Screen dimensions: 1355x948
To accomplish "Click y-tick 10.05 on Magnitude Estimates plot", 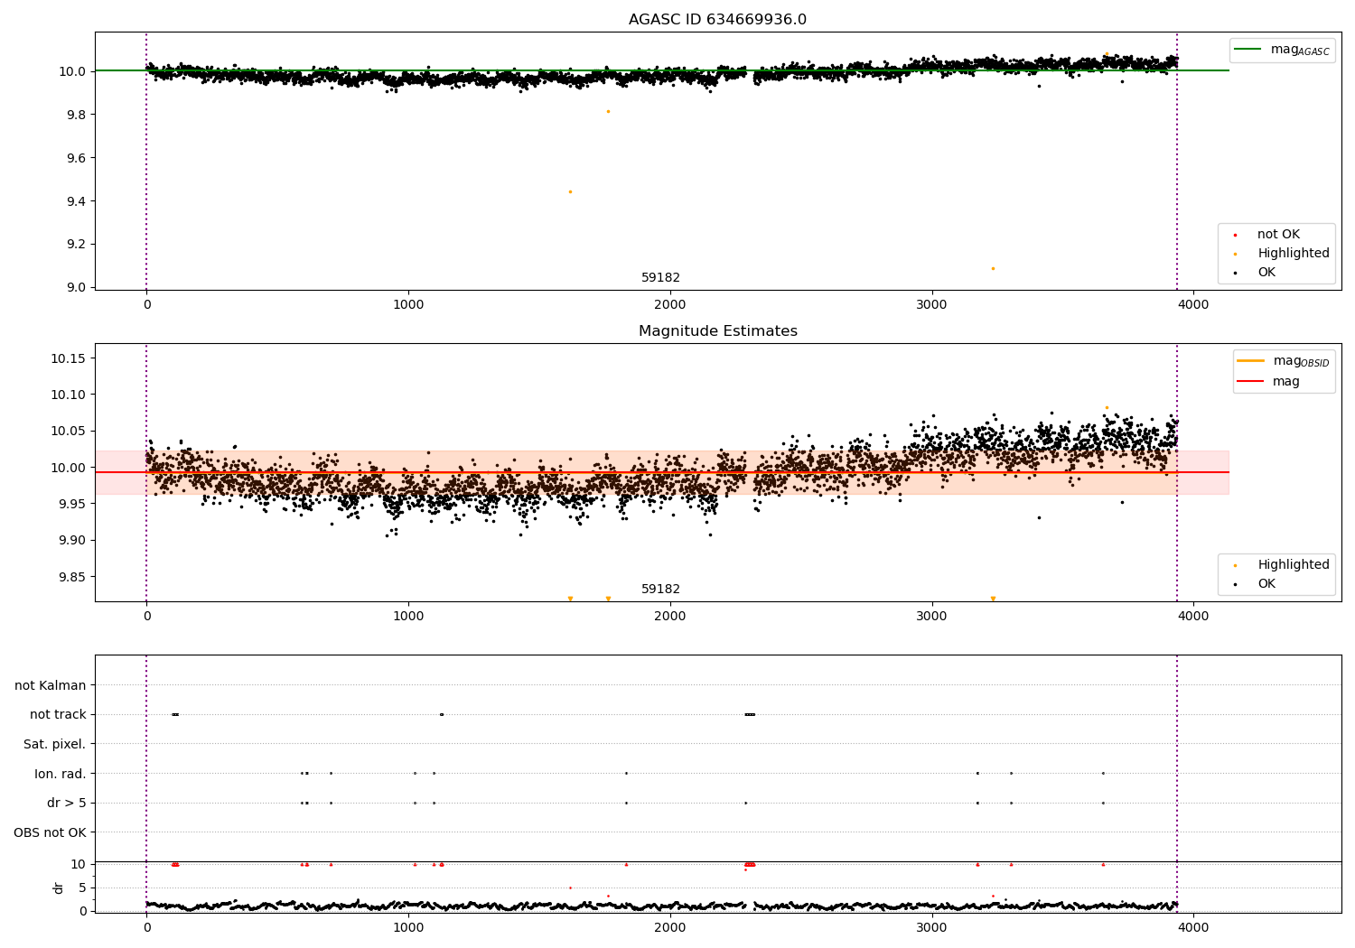I will point(68,432).
